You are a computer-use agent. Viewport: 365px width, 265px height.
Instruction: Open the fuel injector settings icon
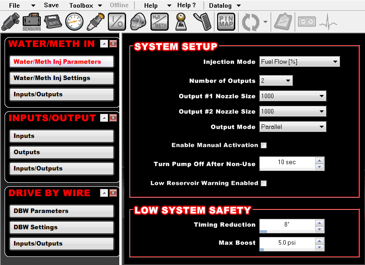[x=10, y=22]
